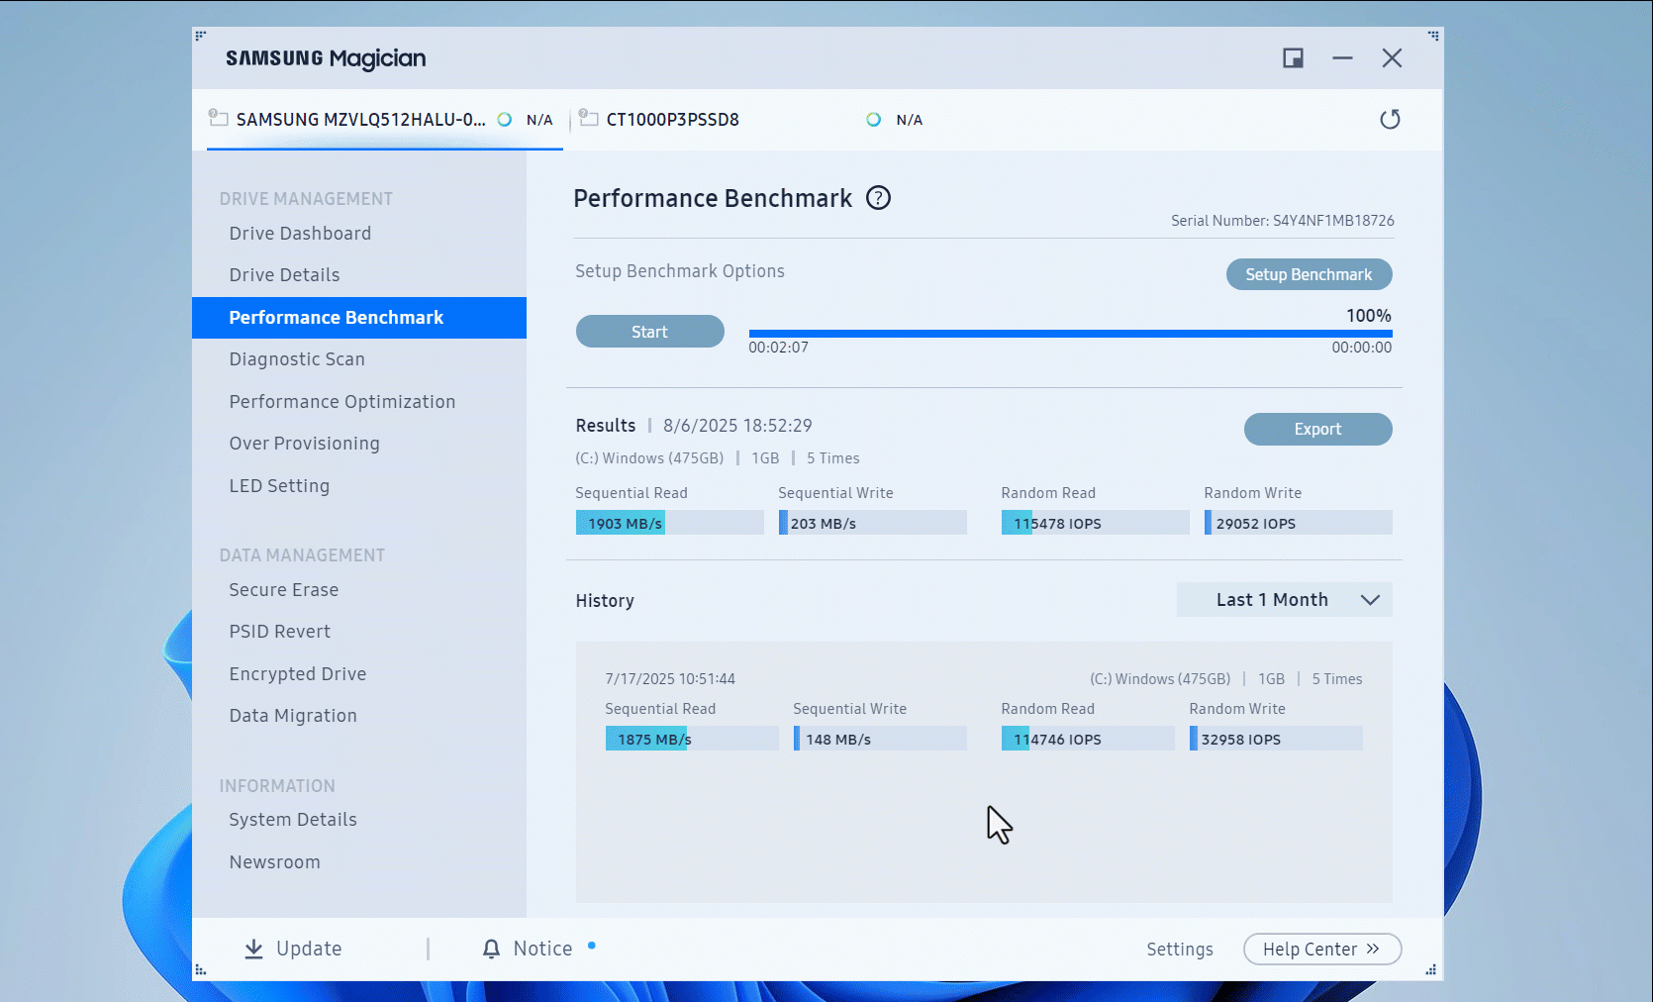
Task: Click the panel layout icon in title bar
Action: [x=1292, y=57]
